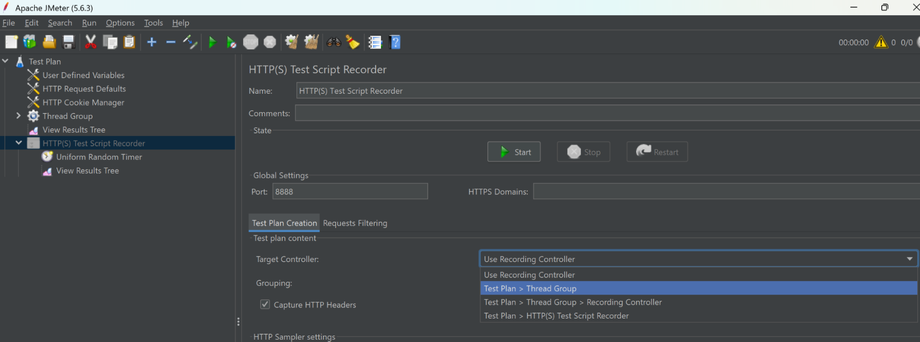Viewport: 920px width, 342px height.
Task: Select HTTP Cookie Manager in tree
Action: coord(83,103)
